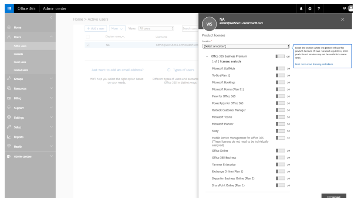Click the Support headset icon in sidebar
Viewport: 358px width, 204px height.
click(x=9, y=108)
